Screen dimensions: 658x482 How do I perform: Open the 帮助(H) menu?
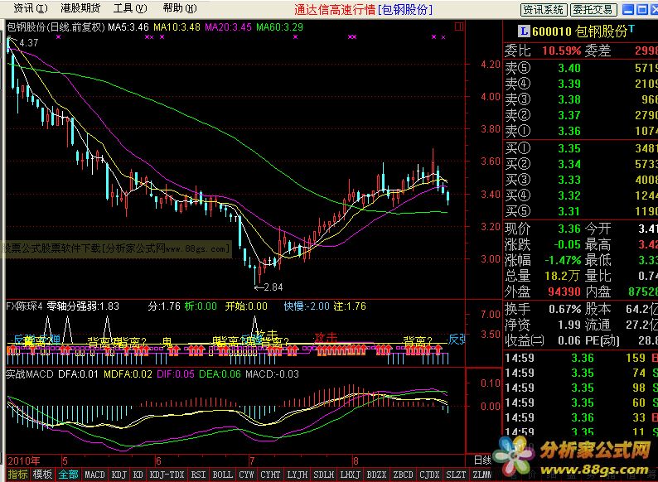(x=180, y=8)
